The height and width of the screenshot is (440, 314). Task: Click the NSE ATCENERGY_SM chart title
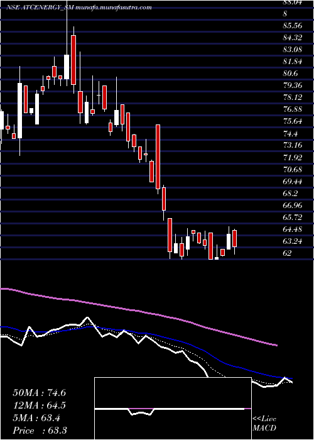click(x=78, y=8)
